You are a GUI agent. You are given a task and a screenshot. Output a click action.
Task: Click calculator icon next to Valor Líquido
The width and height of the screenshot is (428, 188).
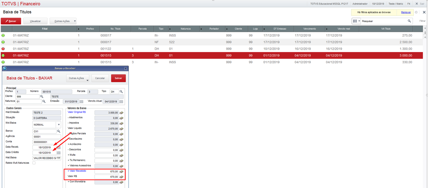tap(121, 129)
